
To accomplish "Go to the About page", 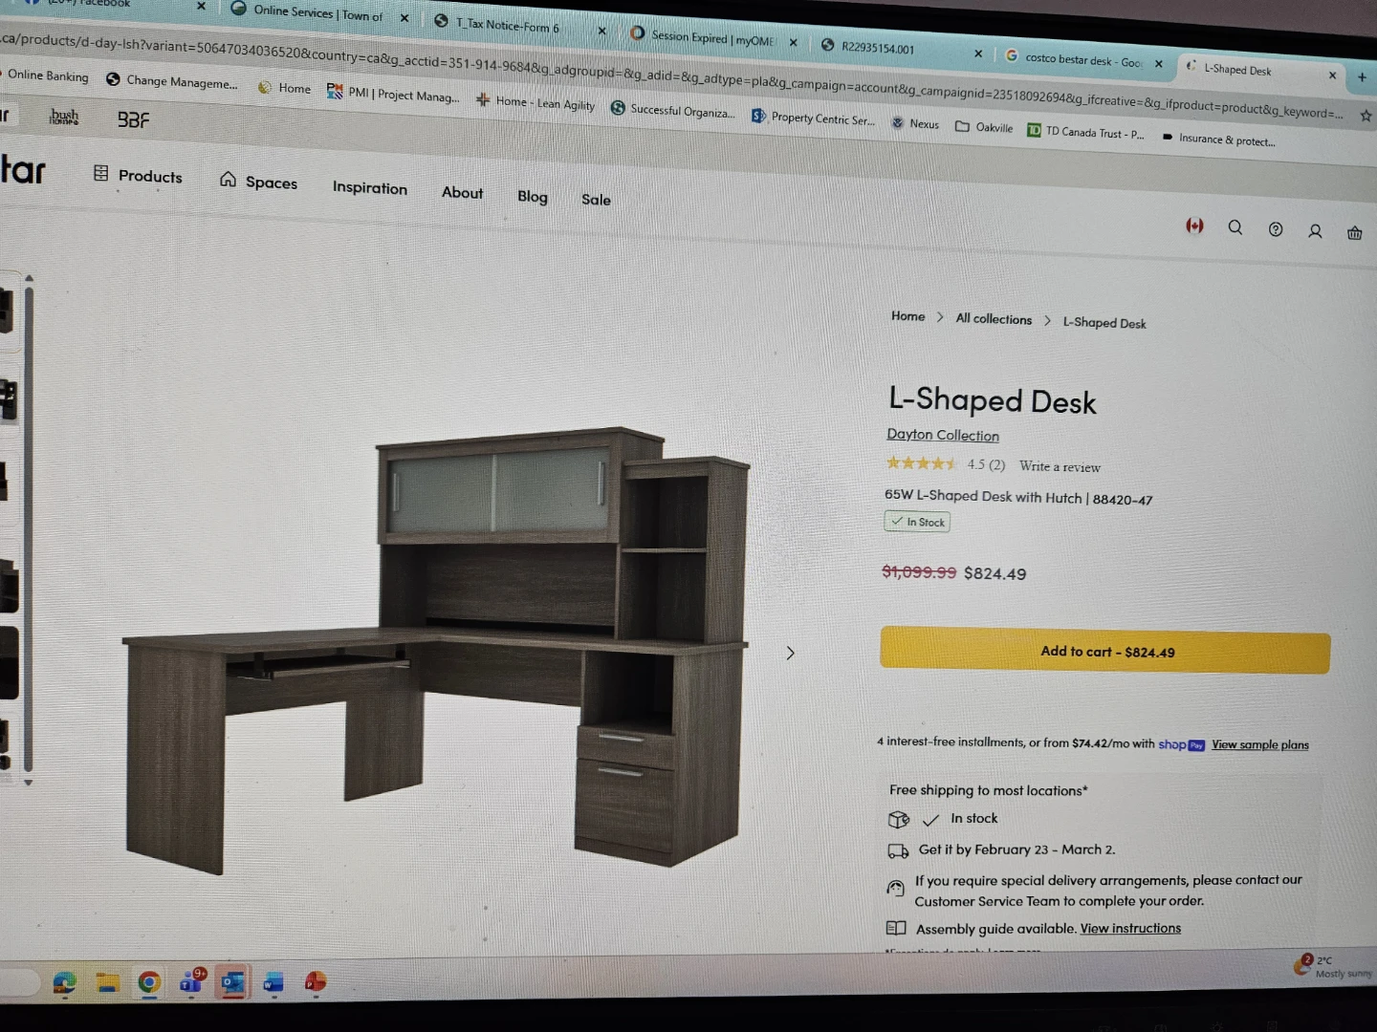I will tap(462, 192).
